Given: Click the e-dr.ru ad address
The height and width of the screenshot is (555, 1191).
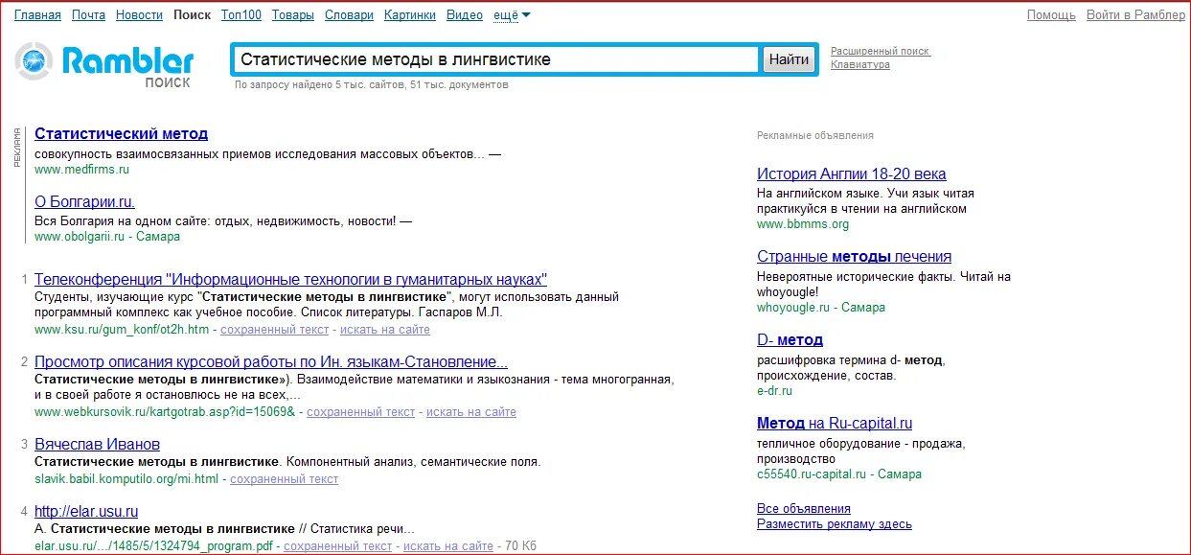Looking at the screenshot, I should [774, 391].
